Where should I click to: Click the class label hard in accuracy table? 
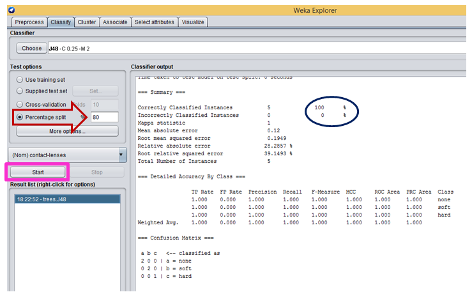(x=444, y=215)
